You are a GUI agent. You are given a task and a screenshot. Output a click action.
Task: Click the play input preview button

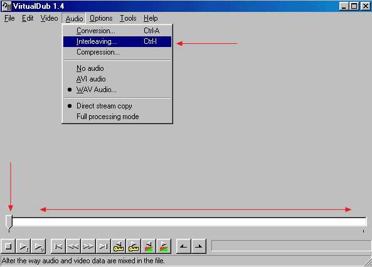[23, 246]
